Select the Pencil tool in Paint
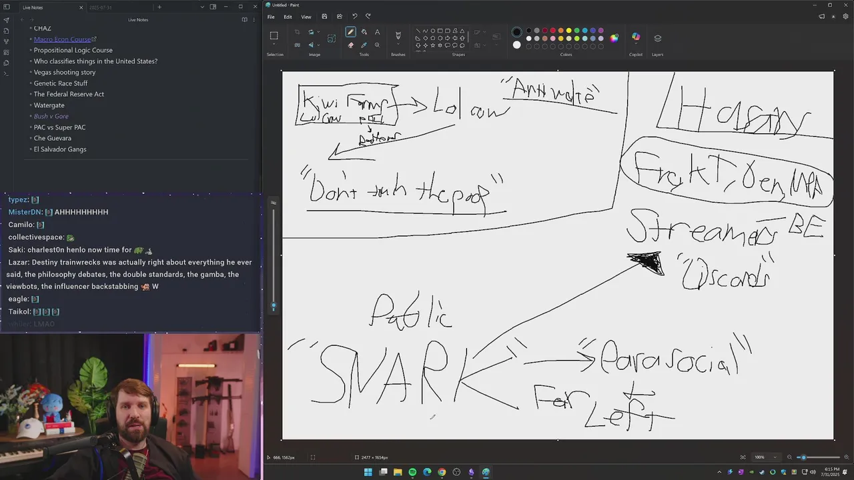854x480 pixels. pos(350,32)
